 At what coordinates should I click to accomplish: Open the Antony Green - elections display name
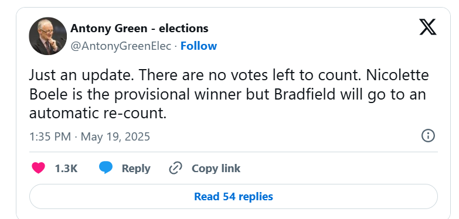coord(140,28)
